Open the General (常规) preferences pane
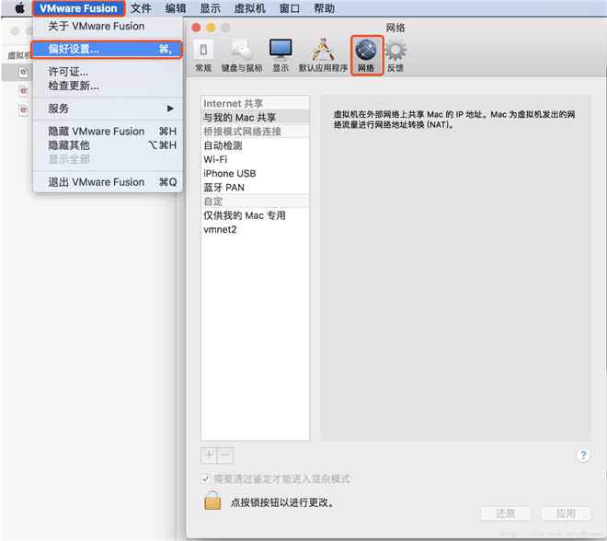 203,56
